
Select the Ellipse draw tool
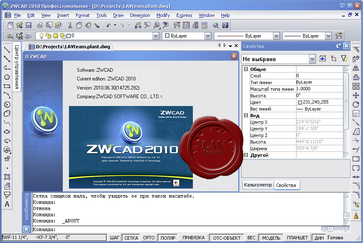coord(7,132)
